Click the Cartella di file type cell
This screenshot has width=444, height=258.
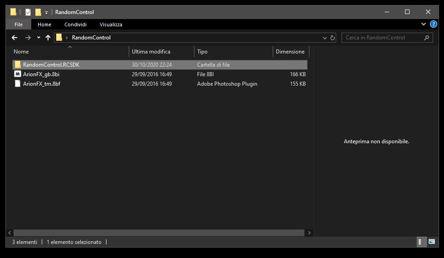[213, 65]
